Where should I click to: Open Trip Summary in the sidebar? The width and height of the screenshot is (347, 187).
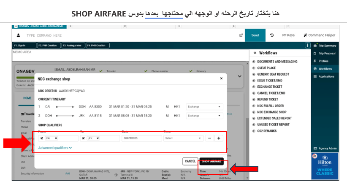pos(325,46)
